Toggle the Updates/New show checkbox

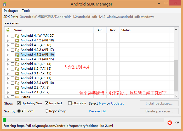[19, 103]
